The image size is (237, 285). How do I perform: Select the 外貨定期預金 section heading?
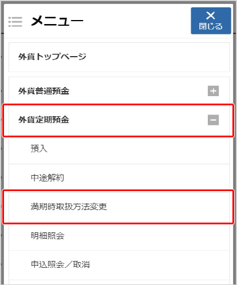tap(44, 120)
